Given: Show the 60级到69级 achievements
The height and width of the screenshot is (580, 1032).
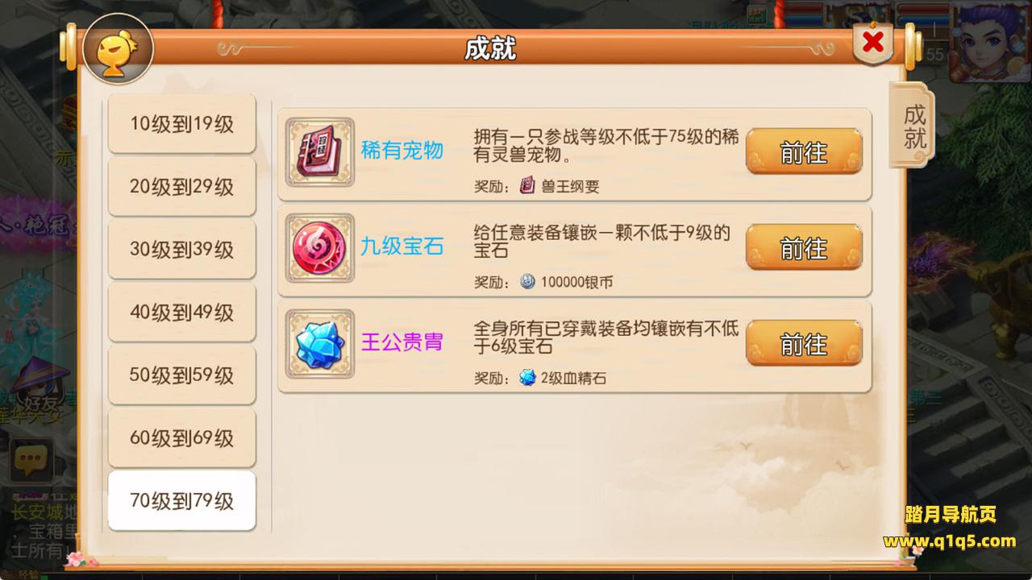Looking at the screenshot, I should coord(182,438).
